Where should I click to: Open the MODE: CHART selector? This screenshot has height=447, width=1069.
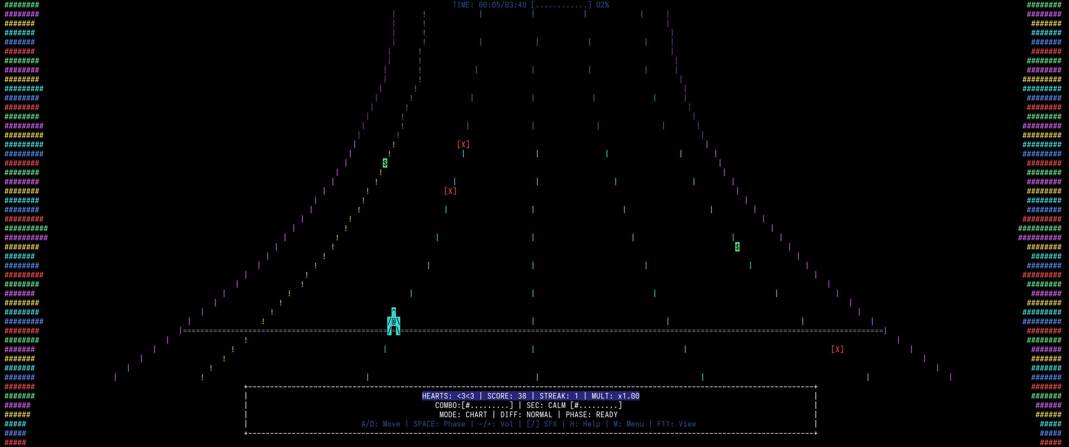pyautogui.click(x=463, y=415)
